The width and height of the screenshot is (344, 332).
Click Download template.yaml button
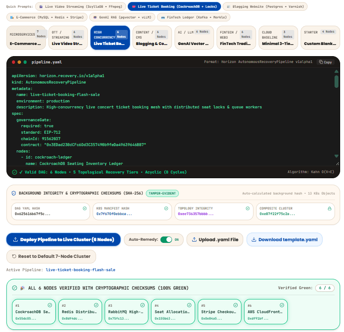[284, 239]
